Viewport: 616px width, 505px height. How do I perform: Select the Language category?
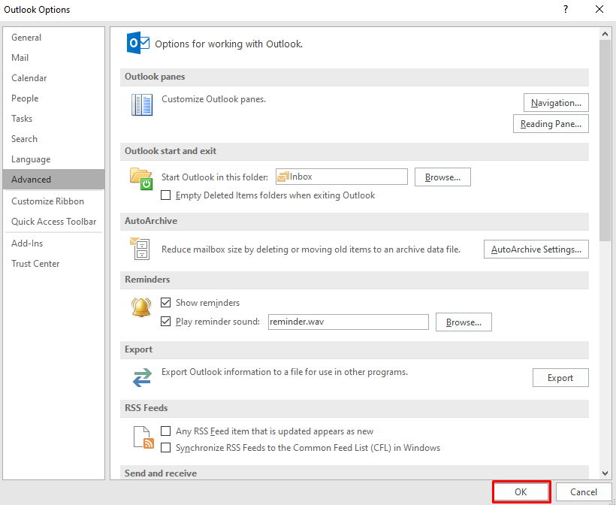[54, 159]
